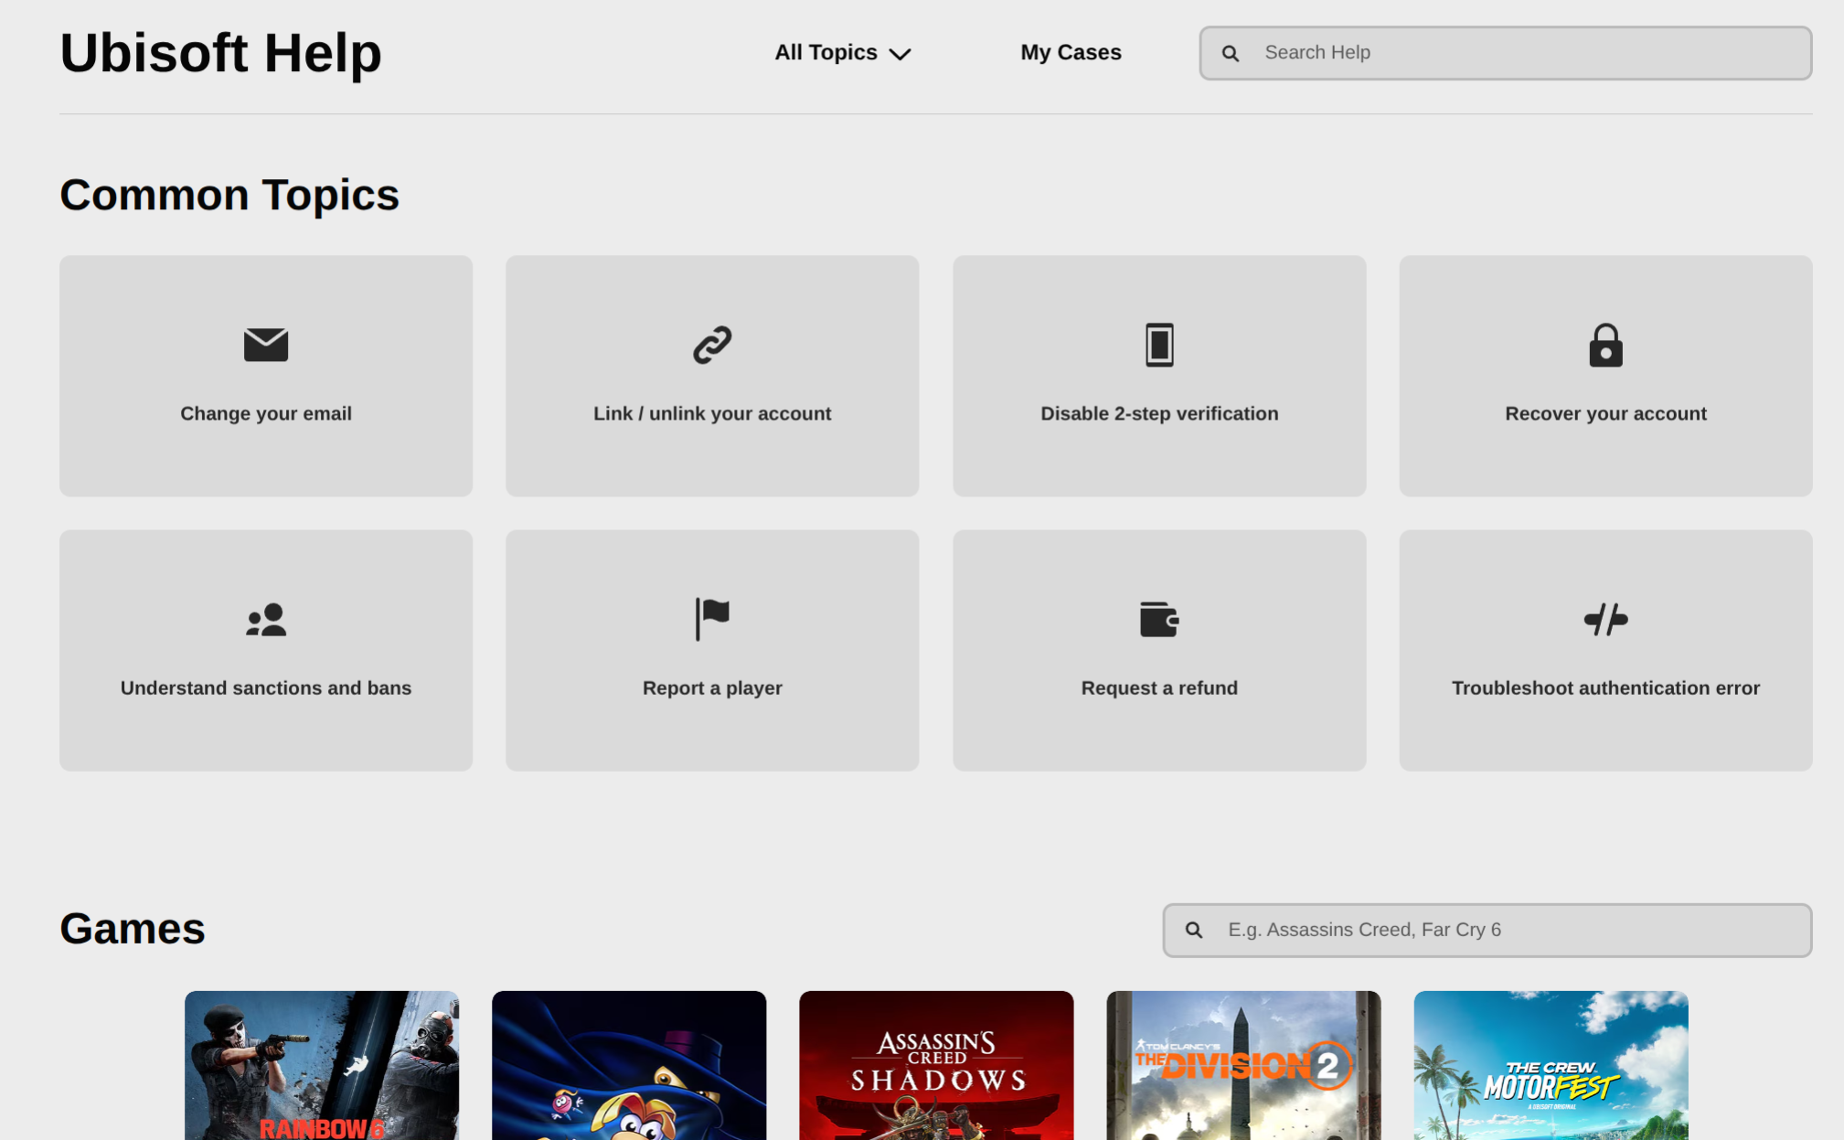Click the magnifier icon in Games search
Screen dimensions: 1844x1140
point(1194,930)
